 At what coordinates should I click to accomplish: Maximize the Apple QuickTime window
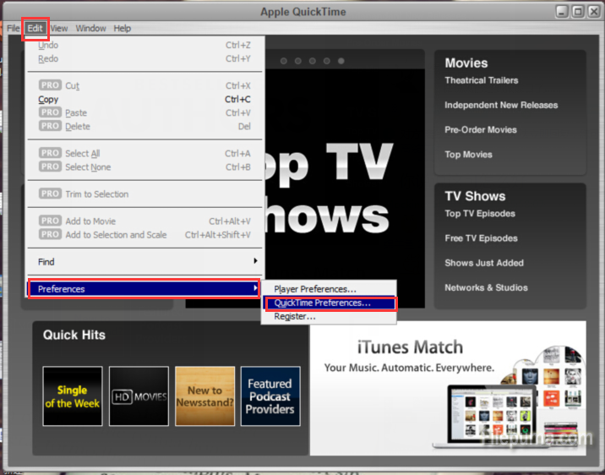[x=578, y=11]
